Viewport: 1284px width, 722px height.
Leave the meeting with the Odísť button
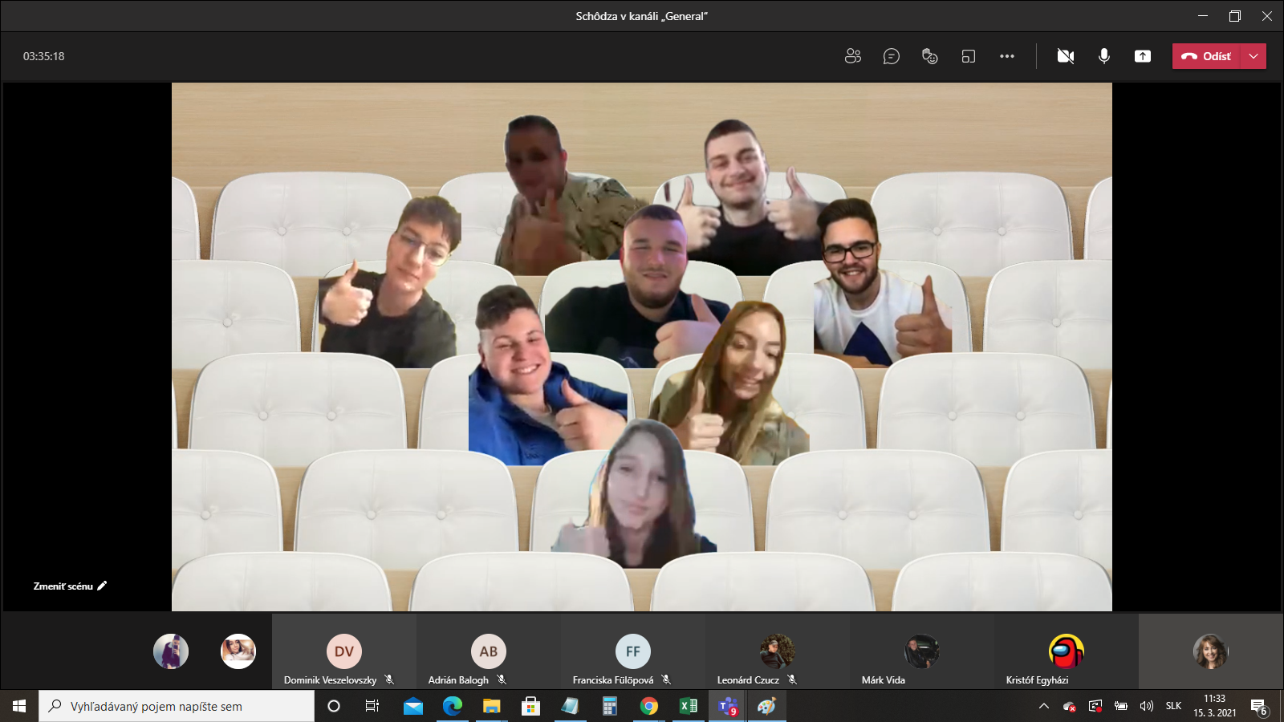[x=1207, y=56]
